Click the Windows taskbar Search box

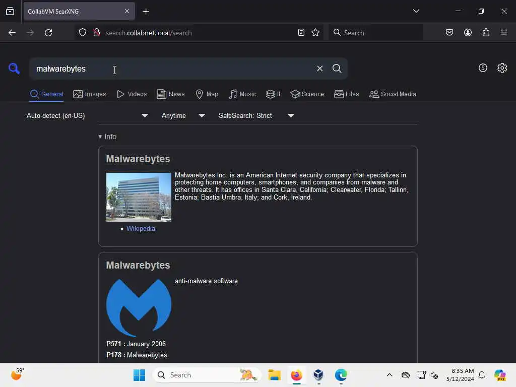click(x=207, y=375)
